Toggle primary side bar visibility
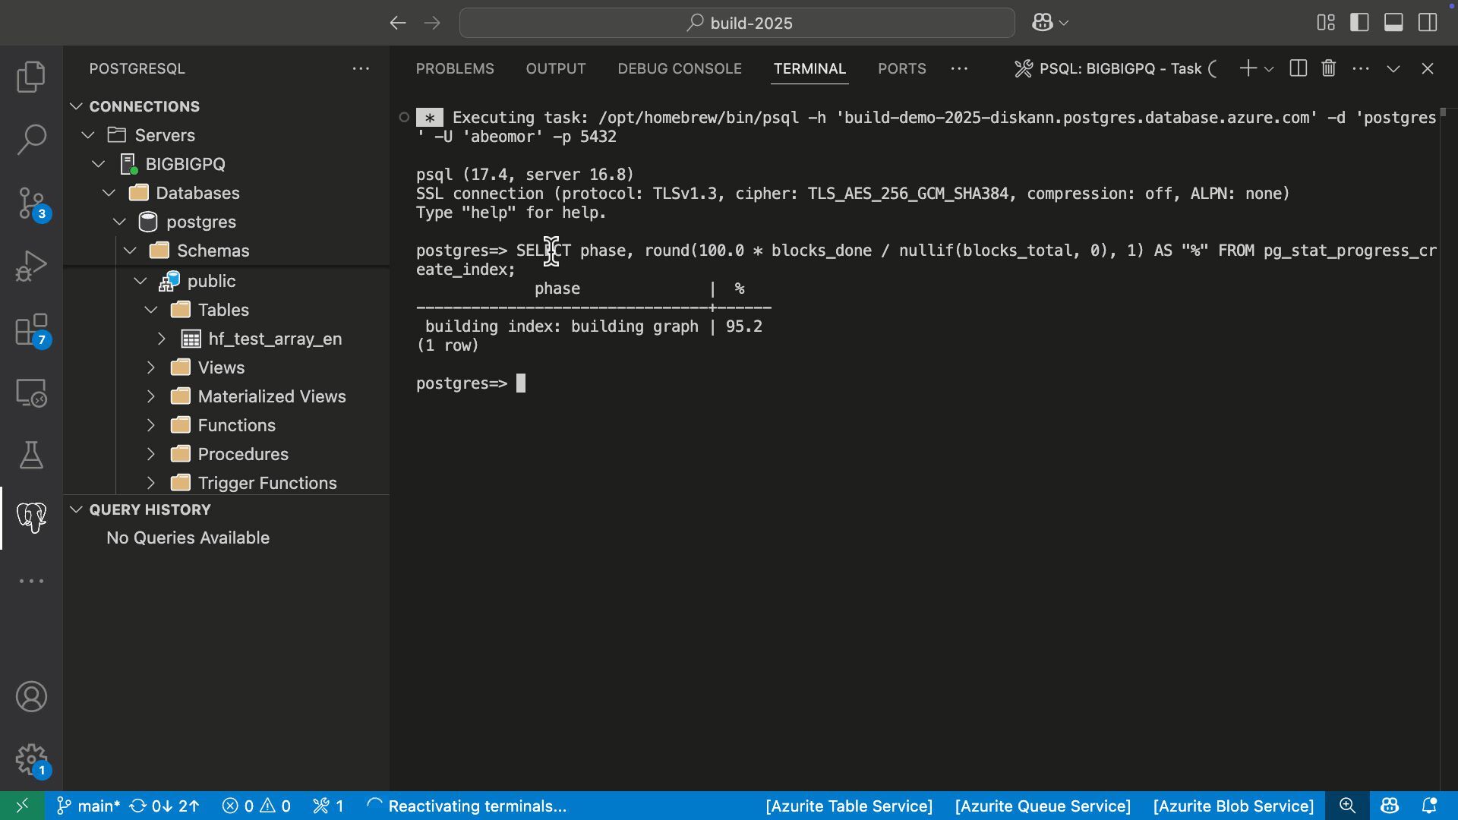Screen dimensions: 1458x820 point(1359,23)
